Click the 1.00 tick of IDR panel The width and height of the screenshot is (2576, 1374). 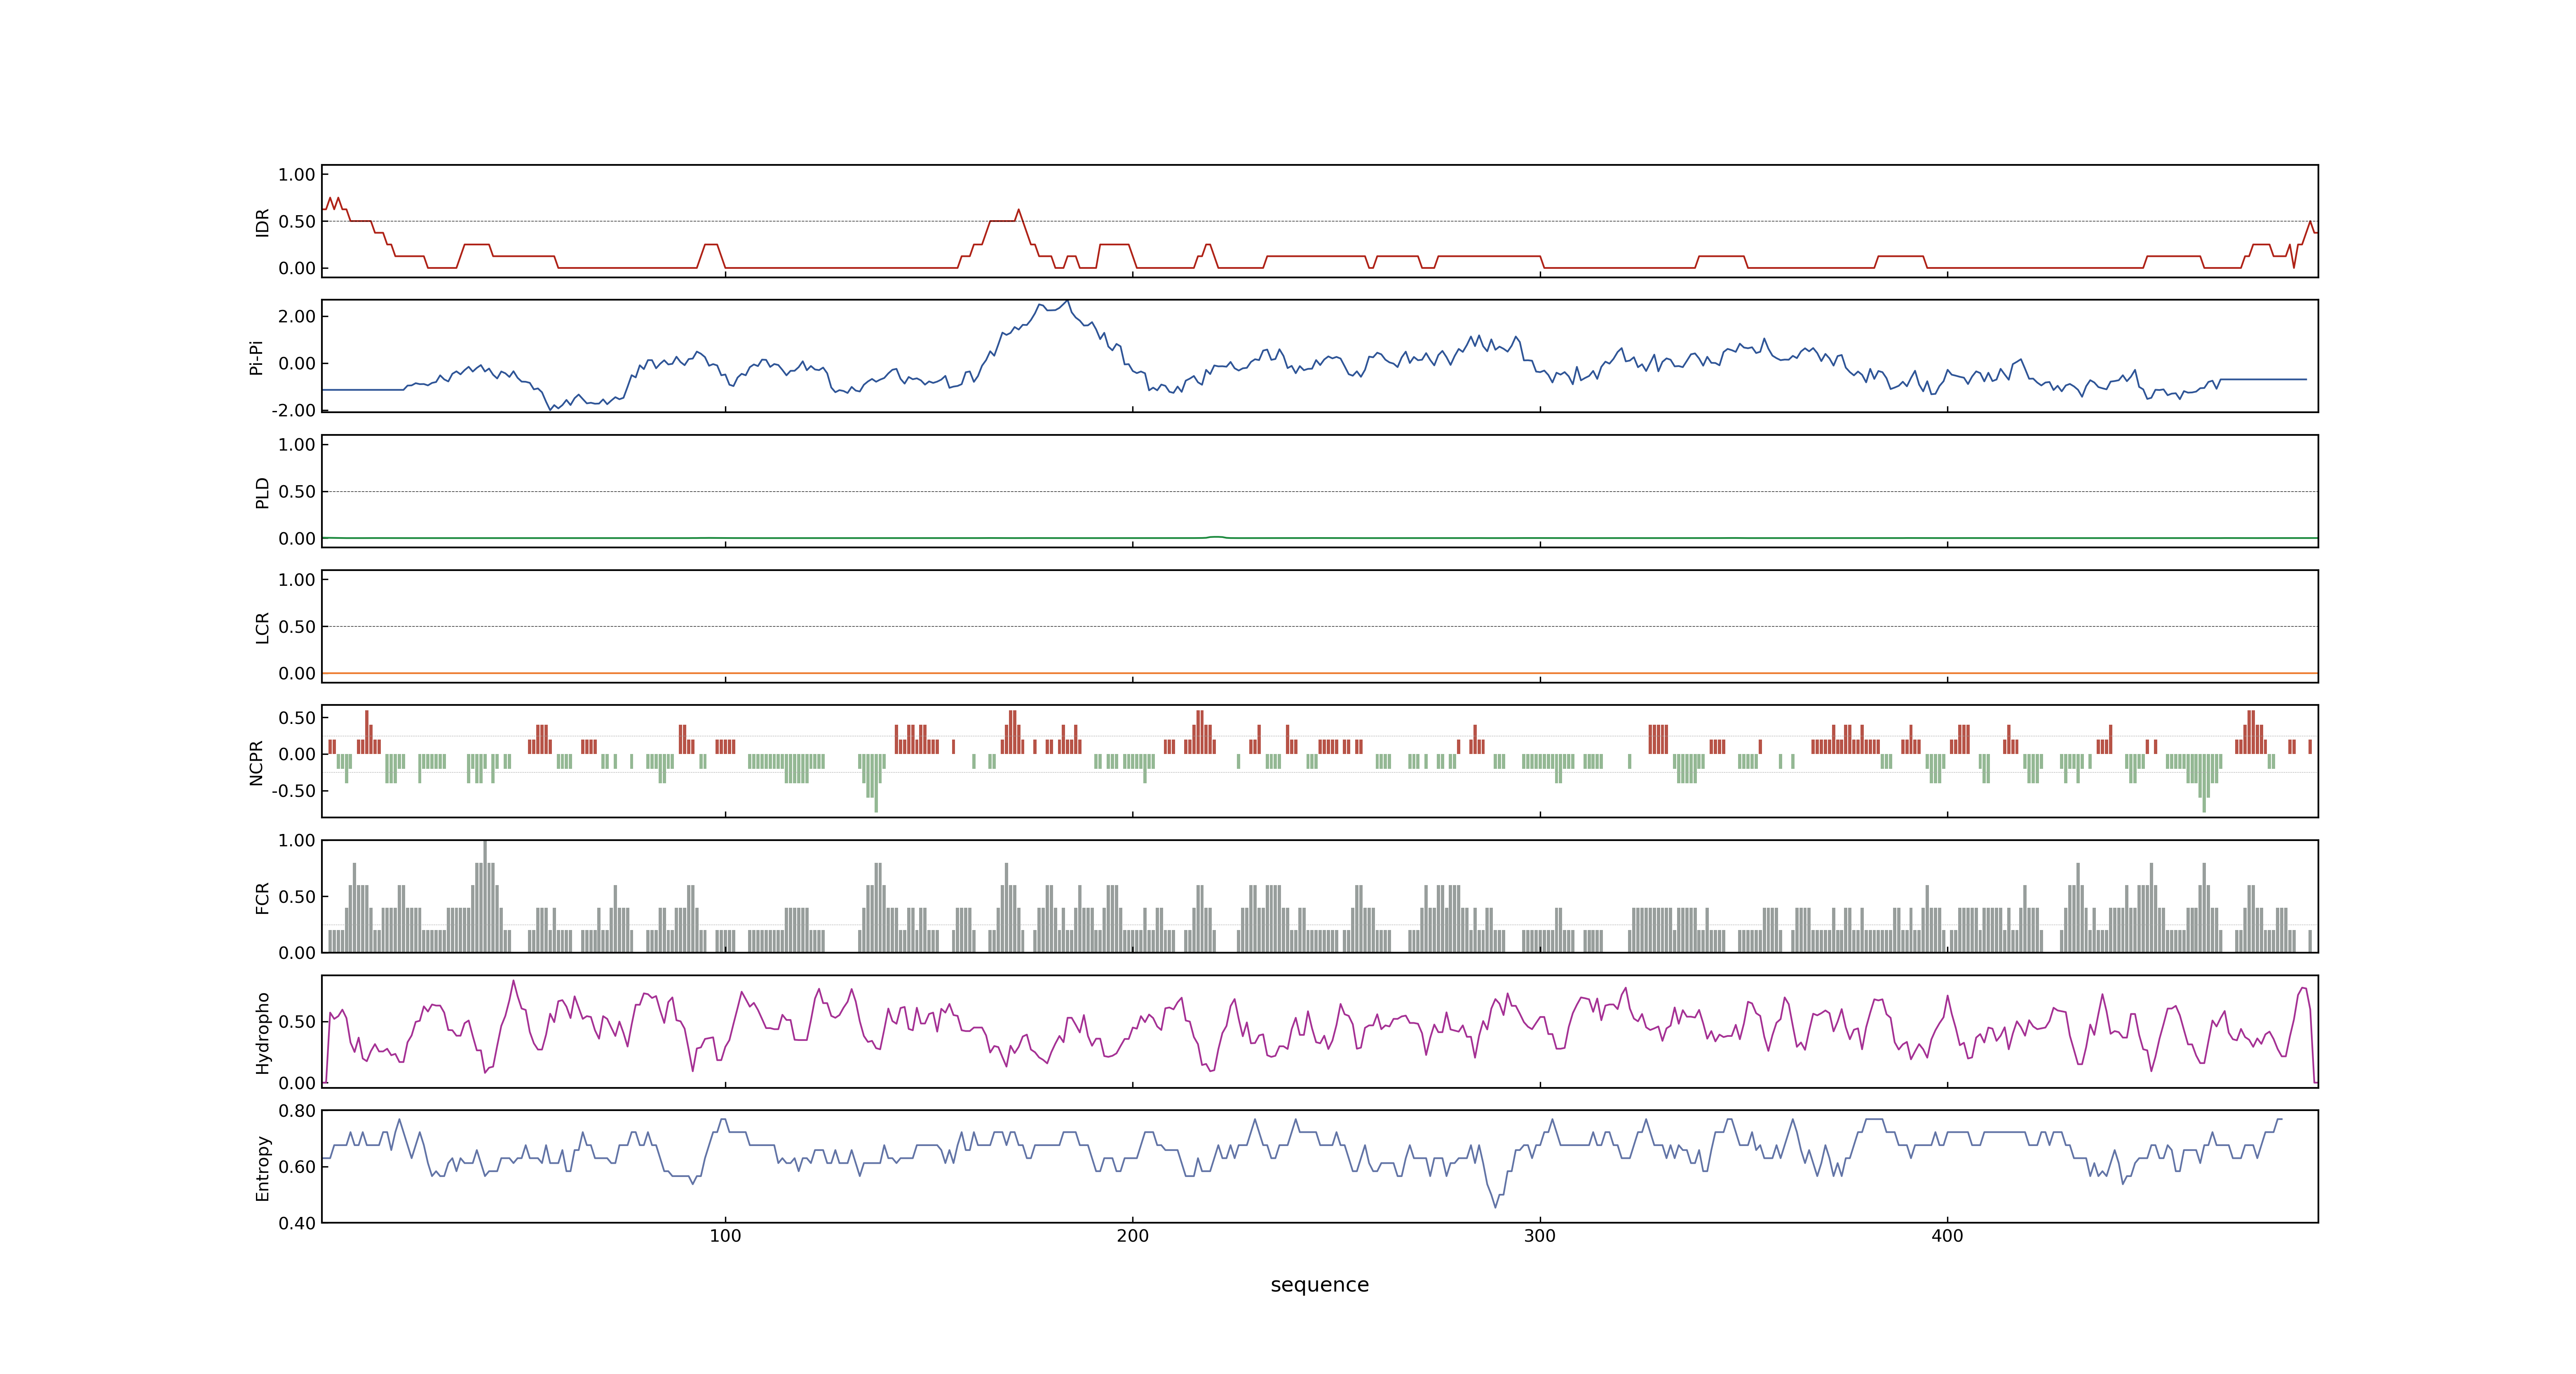(297, 174)
